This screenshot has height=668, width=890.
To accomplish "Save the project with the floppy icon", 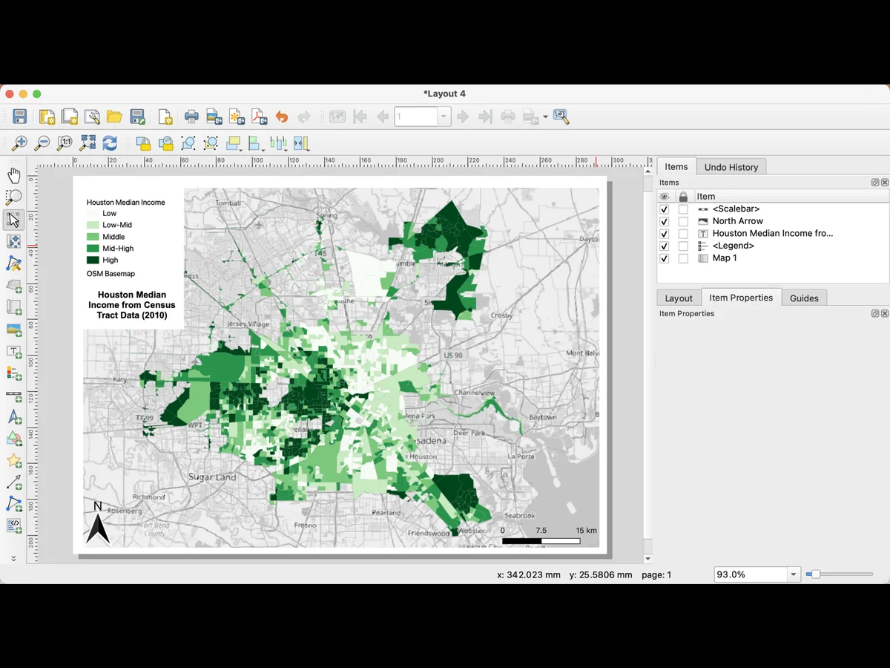I will coord(20,117).
